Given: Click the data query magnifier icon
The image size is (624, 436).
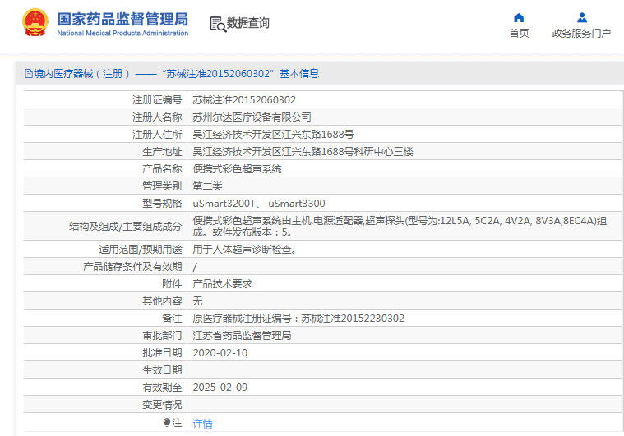Looking at the screenshot, I should pyautogui.click(x=218, y=24).
